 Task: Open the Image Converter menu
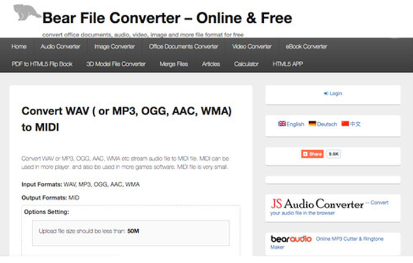(114, 46)
